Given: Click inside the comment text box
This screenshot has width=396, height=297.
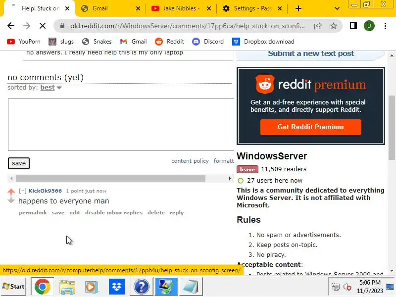Looking at the screenshot, I should click(121, 125).
